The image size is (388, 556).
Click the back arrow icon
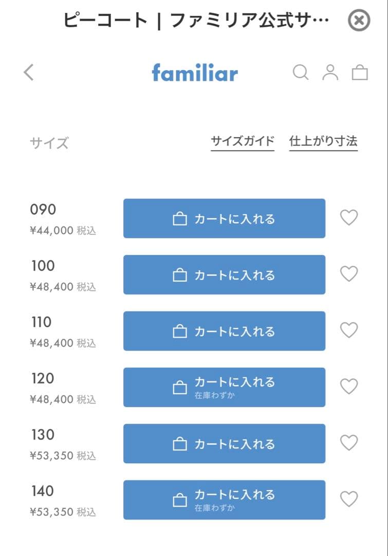(x=29, y=73)
